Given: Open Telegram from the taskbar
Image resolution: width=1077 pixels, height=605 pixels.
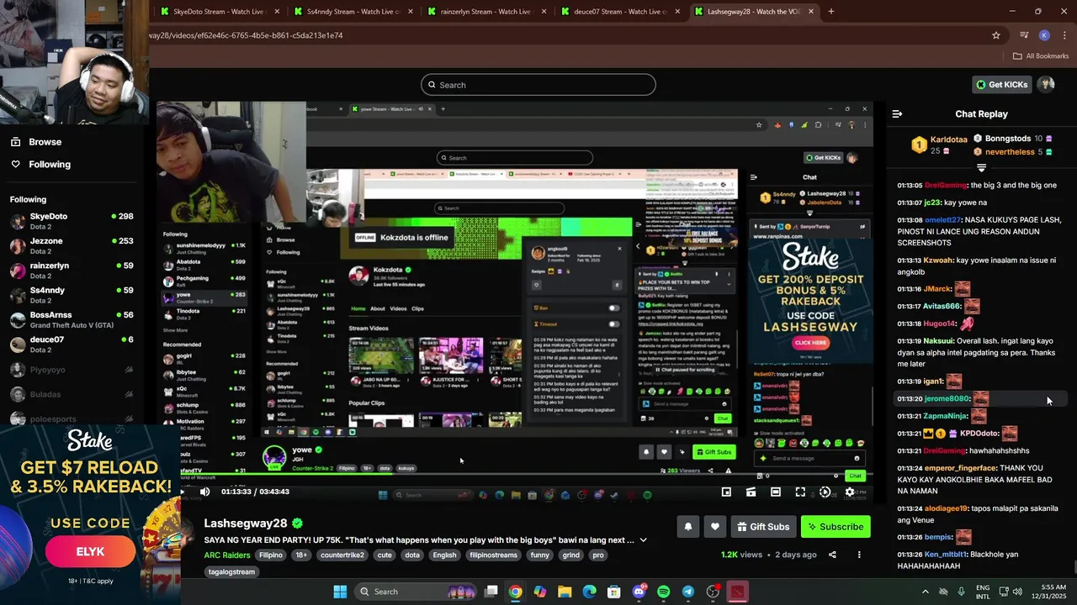Looking at the screenshot, I should coord(687,592).
